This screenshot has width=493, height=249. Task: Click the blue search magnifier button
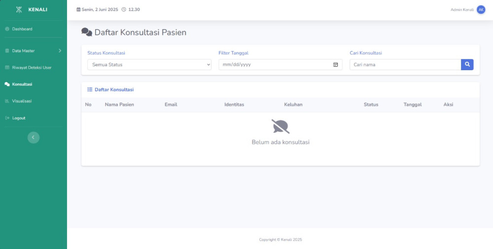(467, 64)
